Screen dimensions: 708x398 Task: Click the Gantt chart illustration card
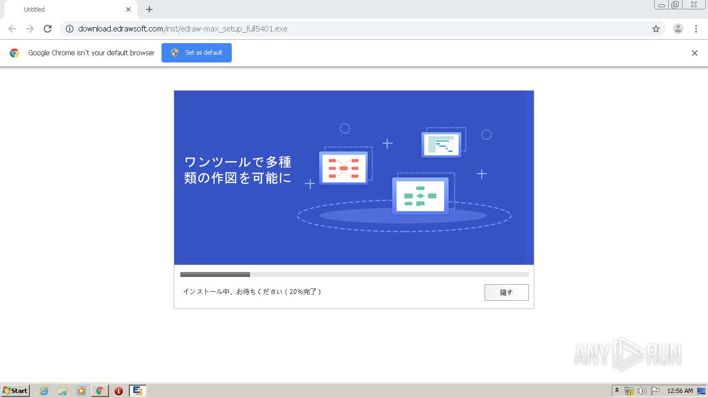pyautogui.click(x=441, y=144)
